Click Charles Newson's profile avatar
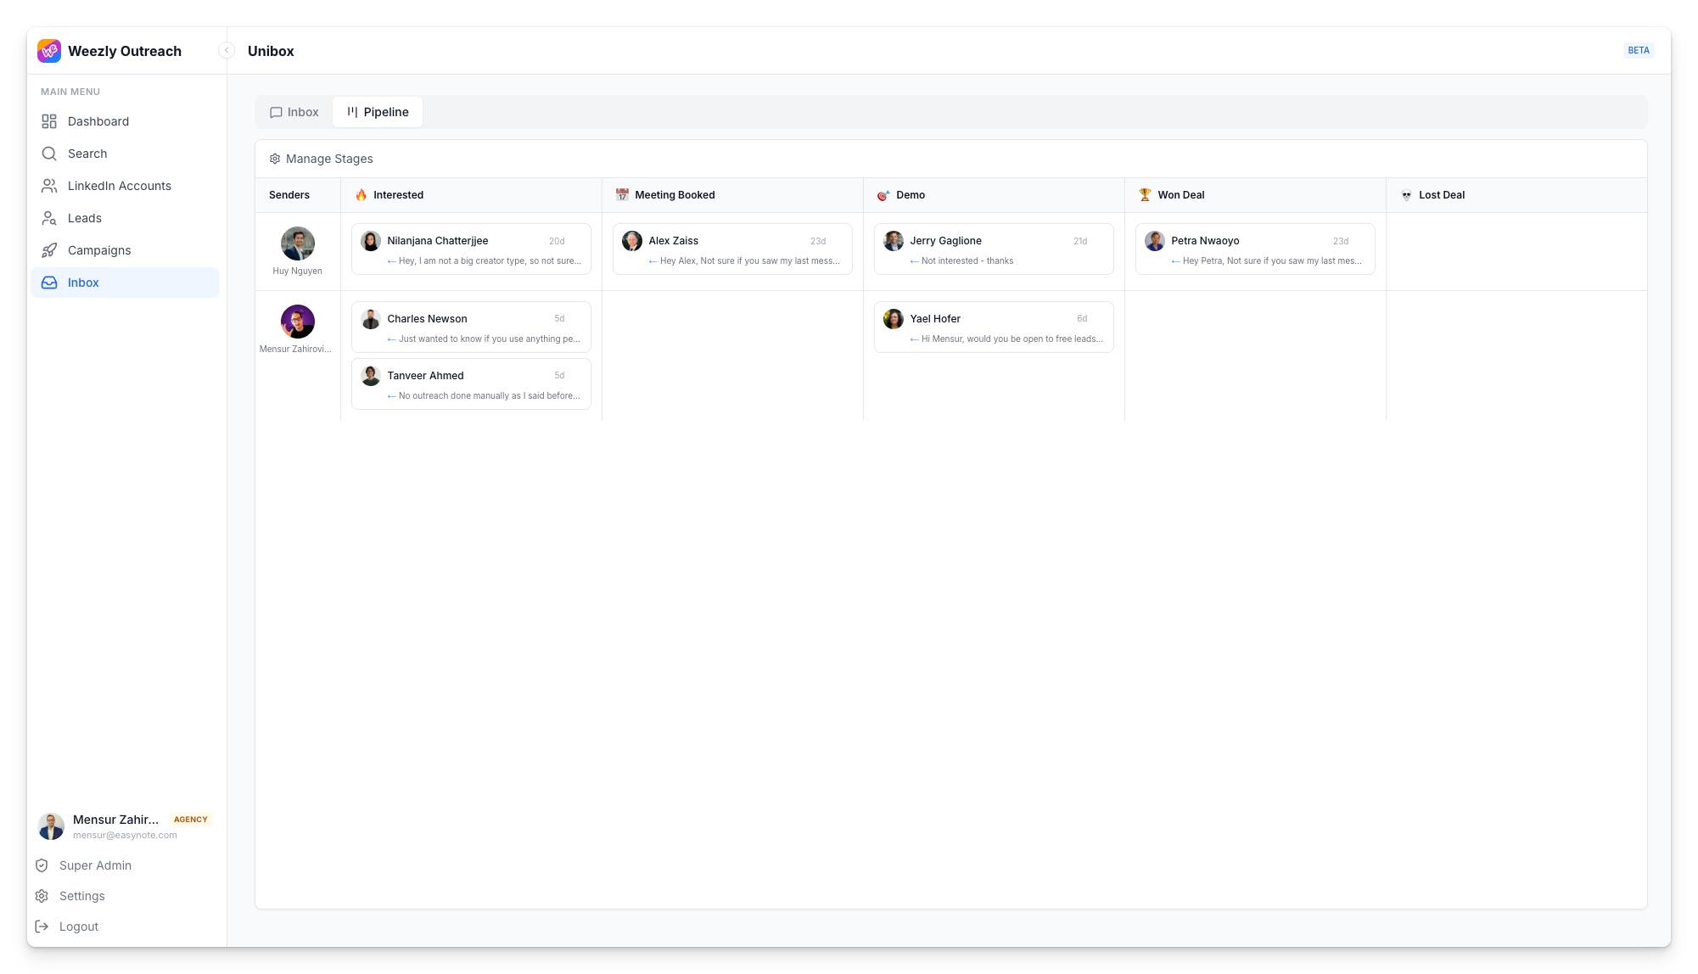This screenshot has width=1698, height=974. [371, 319]
